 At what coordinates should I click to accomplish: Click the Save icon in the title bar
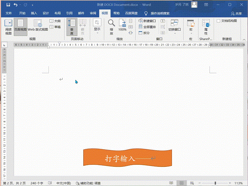(7, 5)
